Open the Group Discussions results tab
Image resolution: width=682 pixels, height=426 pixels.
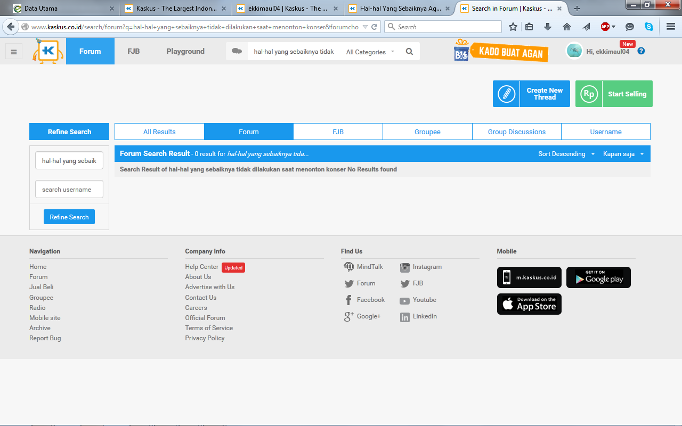coord(517,132)
